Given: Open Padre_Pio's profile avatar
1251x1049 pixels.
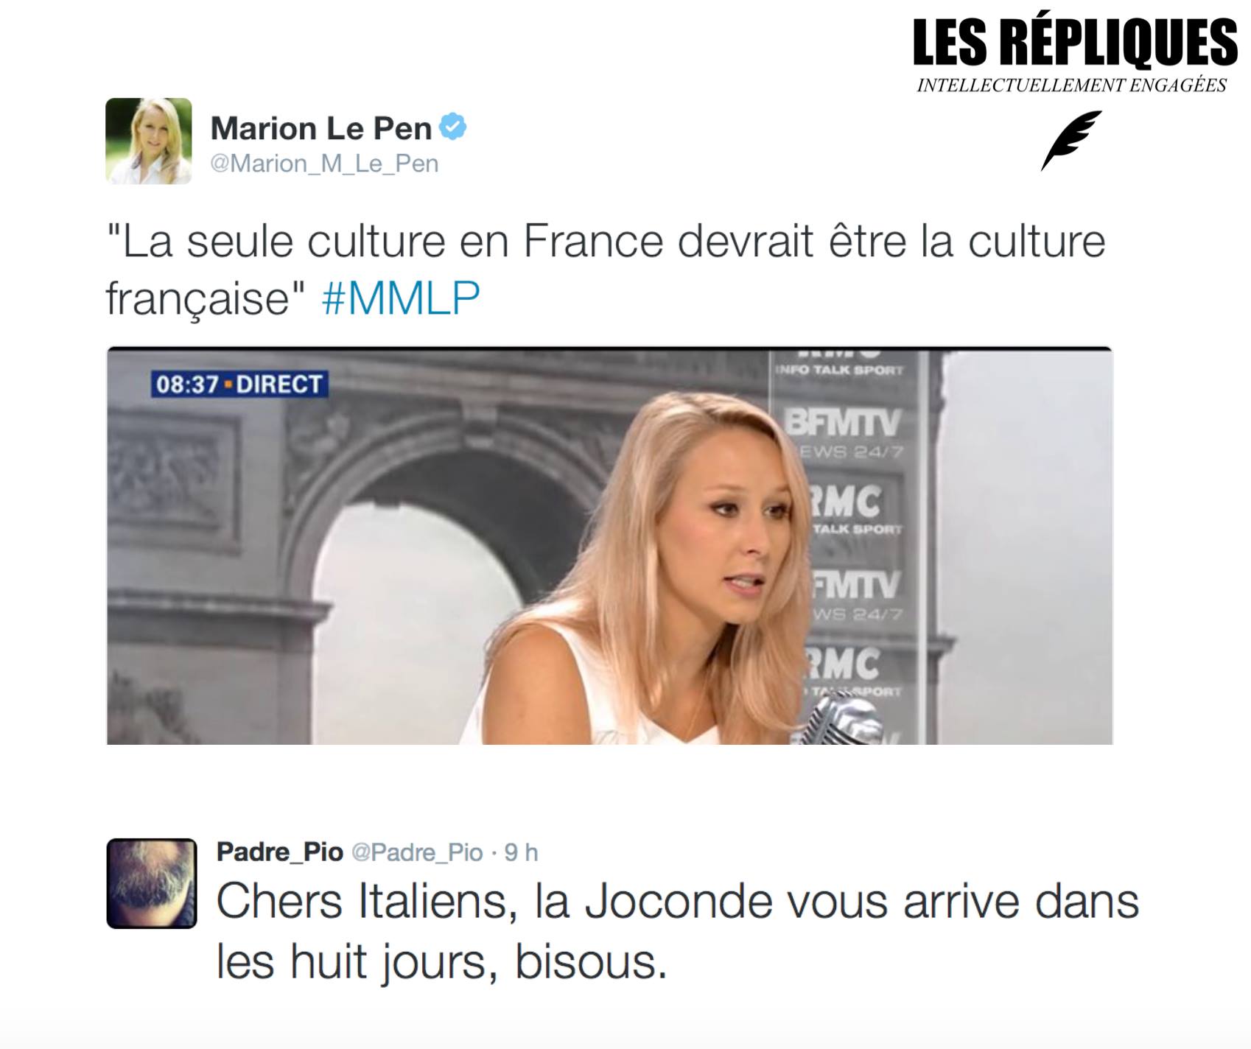Looking at the screenshot, I should coord(152,883).
